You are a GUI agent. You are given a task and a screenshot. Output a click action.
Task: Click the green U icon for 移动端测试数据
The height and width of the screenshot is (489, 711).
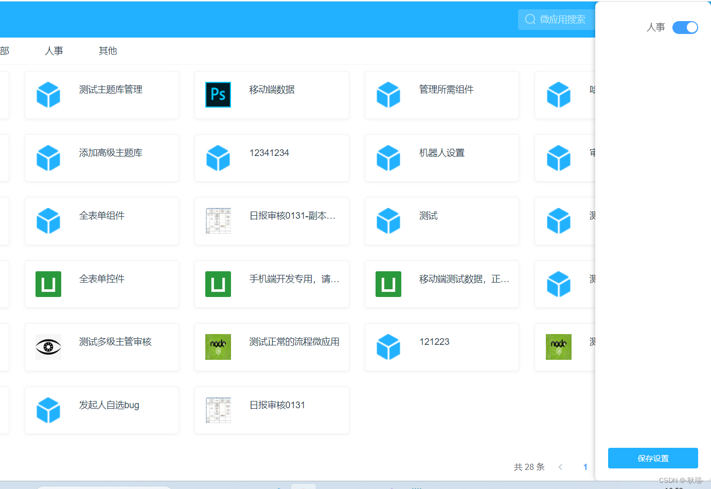tap(388, 284)
